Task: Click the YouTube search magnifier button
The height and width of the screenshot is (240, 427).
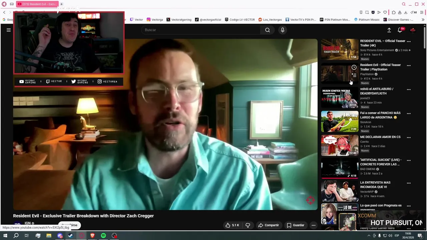Action: tap(268, 30)
